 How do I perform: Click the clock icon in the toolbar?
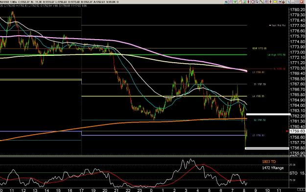tap(253, 2)
